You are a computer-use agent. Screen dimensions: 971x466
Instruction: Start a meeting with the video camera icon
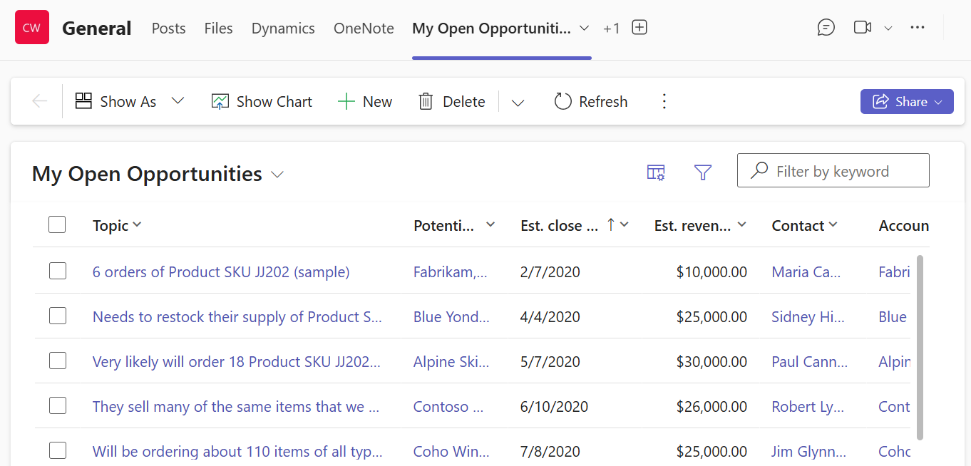(x=861, y=27)
